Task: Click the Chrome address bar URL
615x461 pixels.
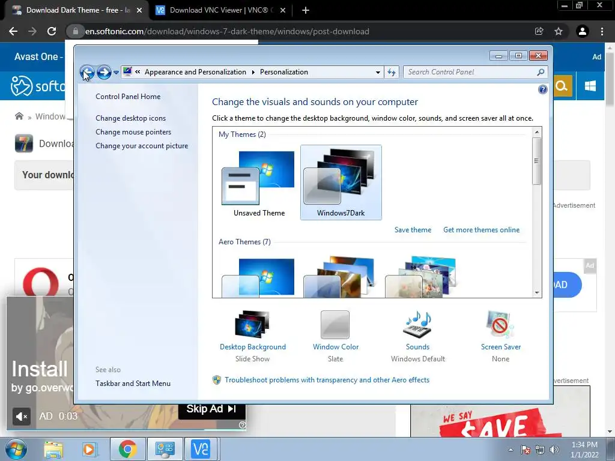Action: click(227, 31)
